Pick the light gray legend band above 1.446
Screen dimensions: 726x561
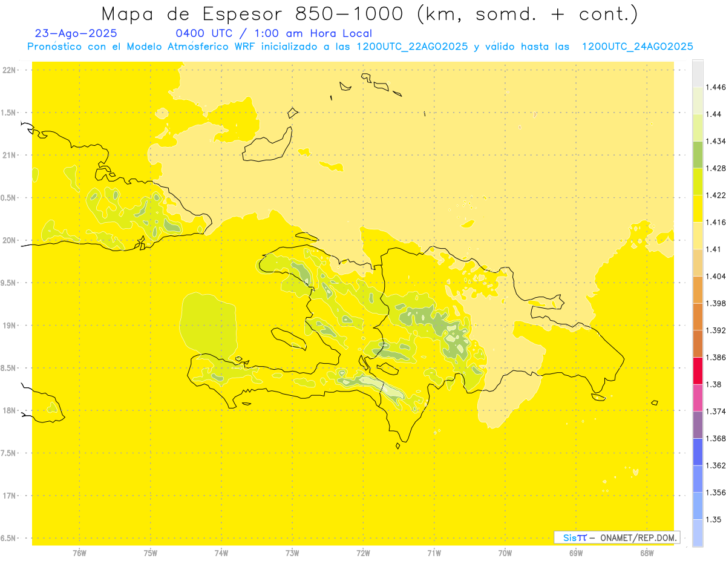[698, 73]
